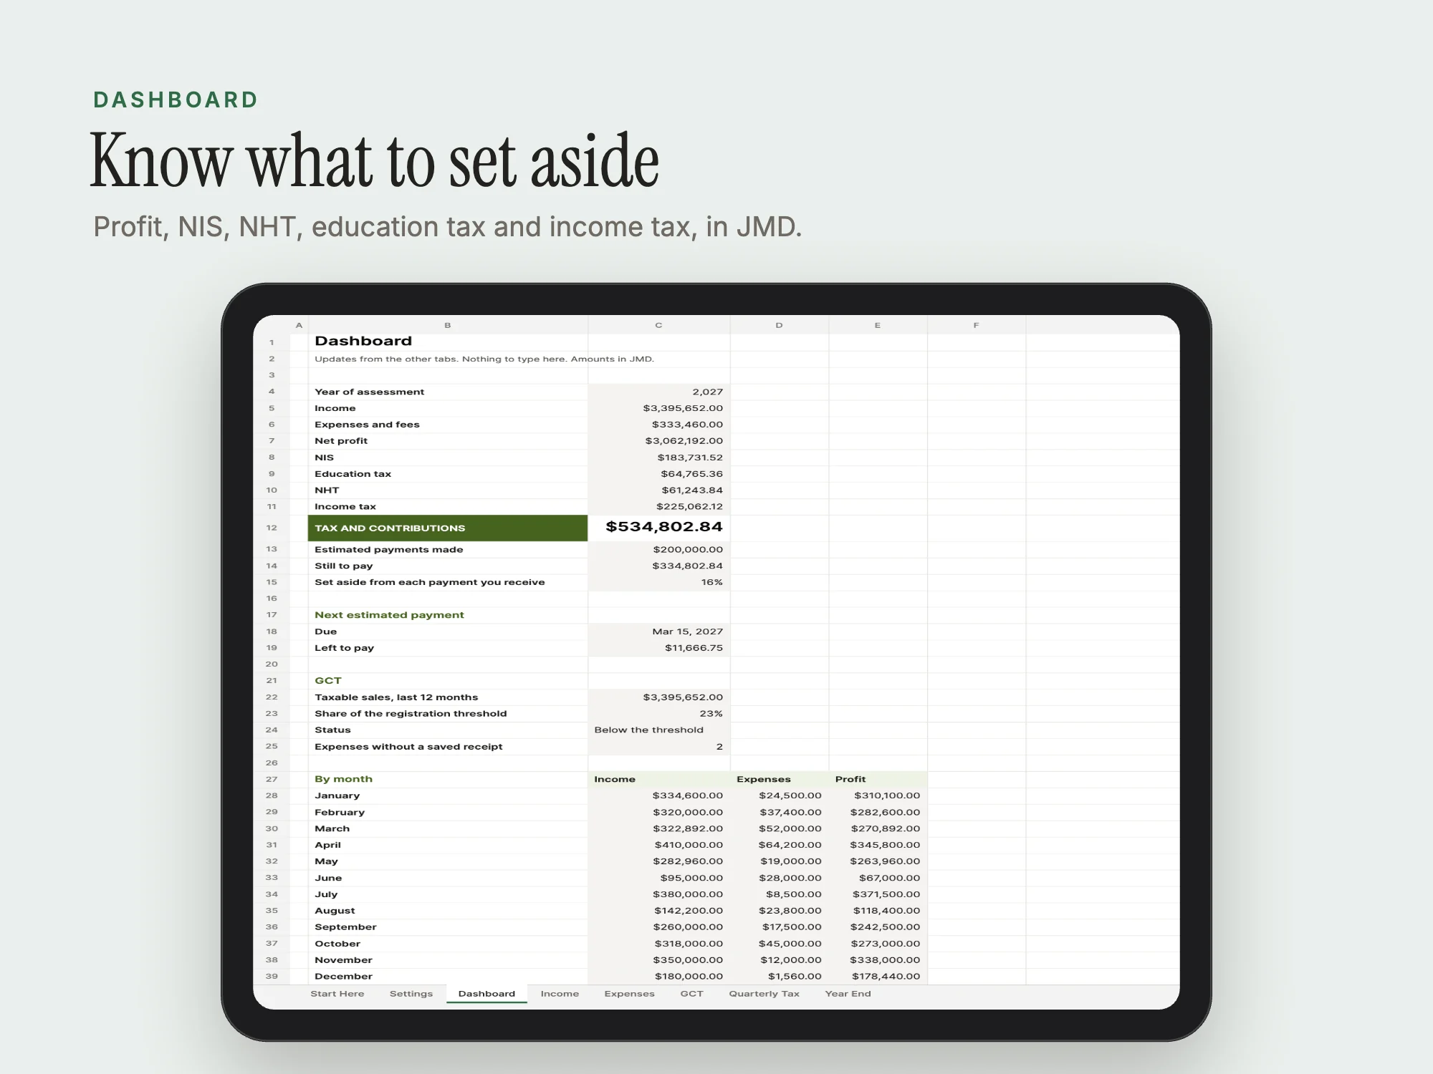Click November profit $338,000.00
The height and width of the screenshot is (1074, 1433).
878,960
